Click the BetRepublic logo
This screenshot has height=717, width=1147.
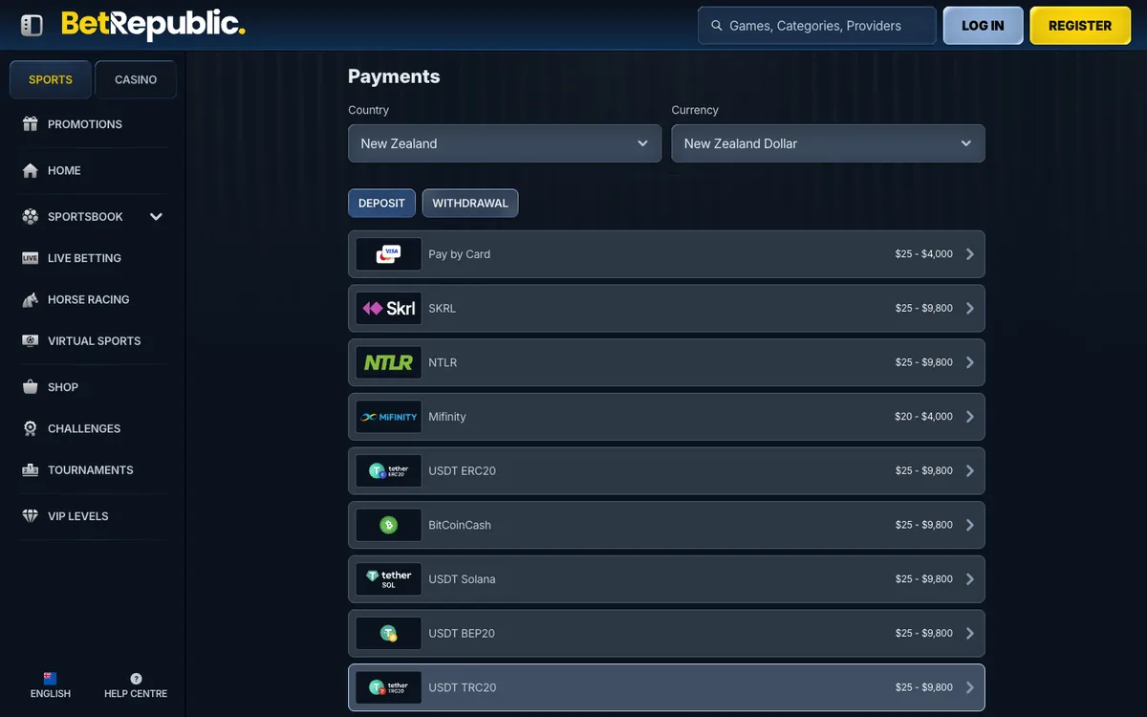[153, 25]
